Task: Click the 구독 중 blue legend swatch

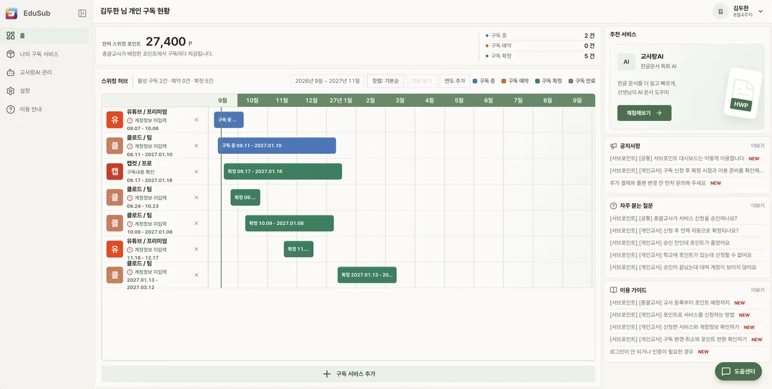Action: 475,81
